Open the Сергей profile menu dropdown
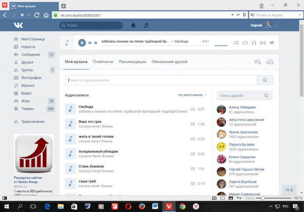 pos(263,25)
